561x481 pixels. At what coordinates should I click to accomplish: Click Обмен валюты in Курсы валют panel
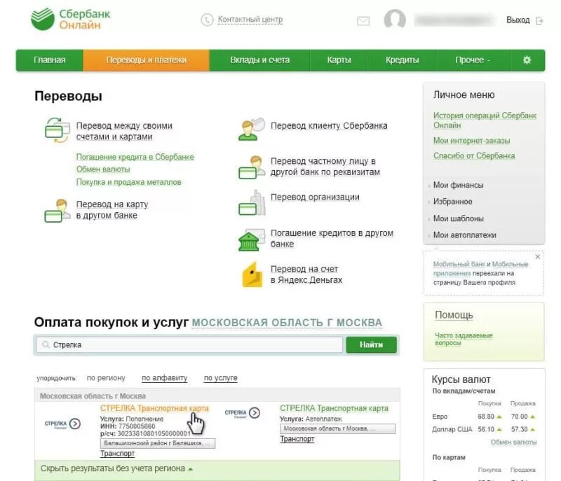click(x=513, y=442)
